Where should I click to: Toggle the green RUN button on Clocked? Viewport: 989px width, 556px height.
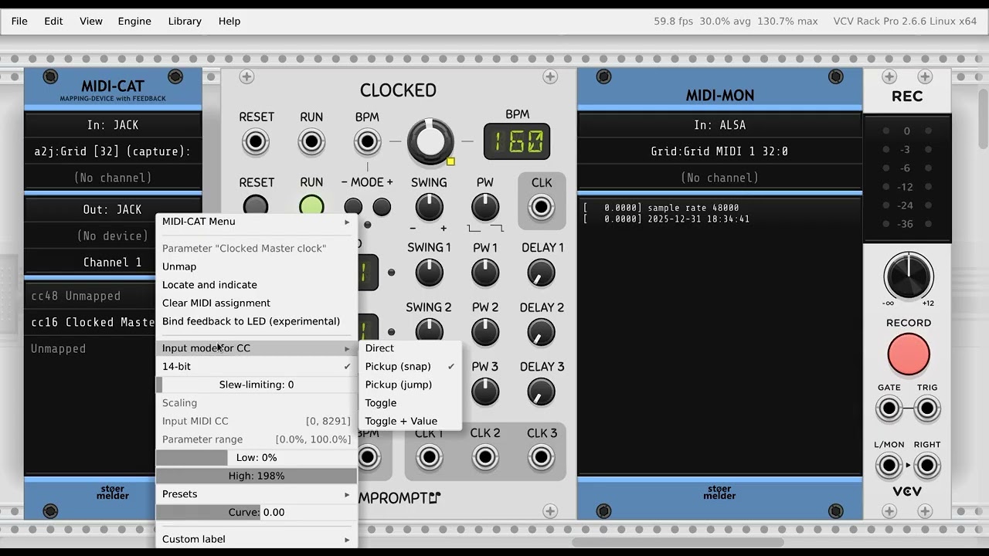311,207
